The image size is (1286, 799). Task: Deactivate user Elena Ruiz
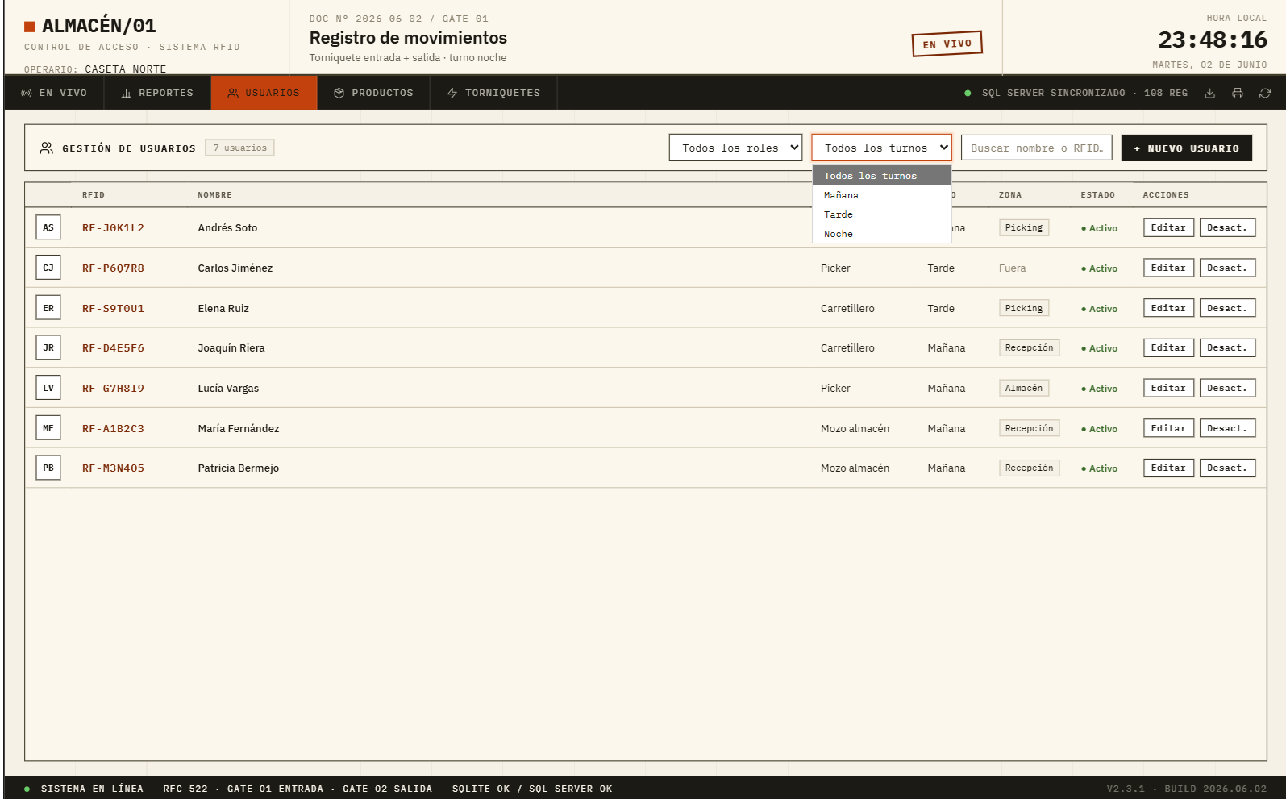tap(1227, 308)
